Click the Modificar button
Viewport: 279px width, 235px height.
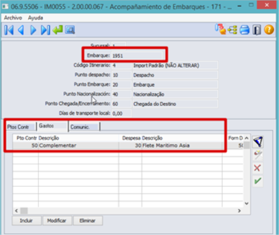57,221
